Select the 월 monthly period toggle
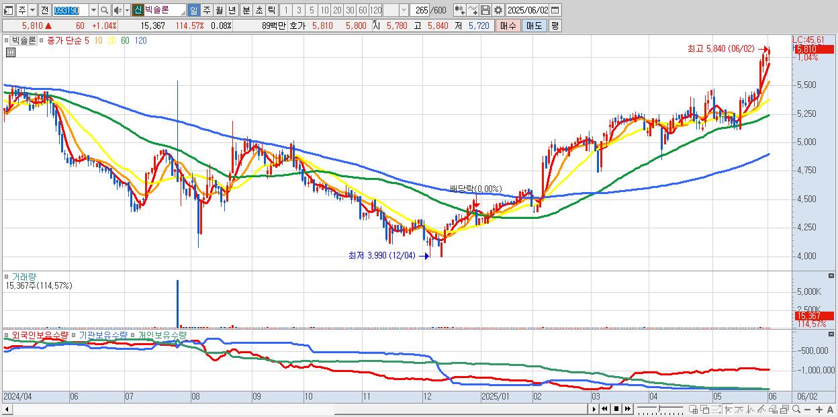Screen dimensions: 838x417 click(219, 10)
